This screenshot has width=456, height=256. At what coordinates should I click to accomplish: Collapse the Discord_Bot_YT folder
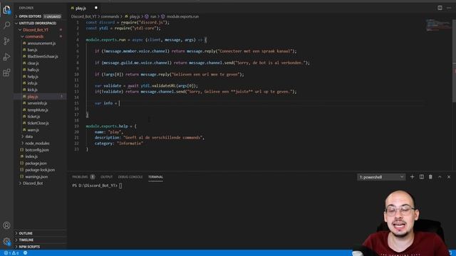[x=36, y=30]
